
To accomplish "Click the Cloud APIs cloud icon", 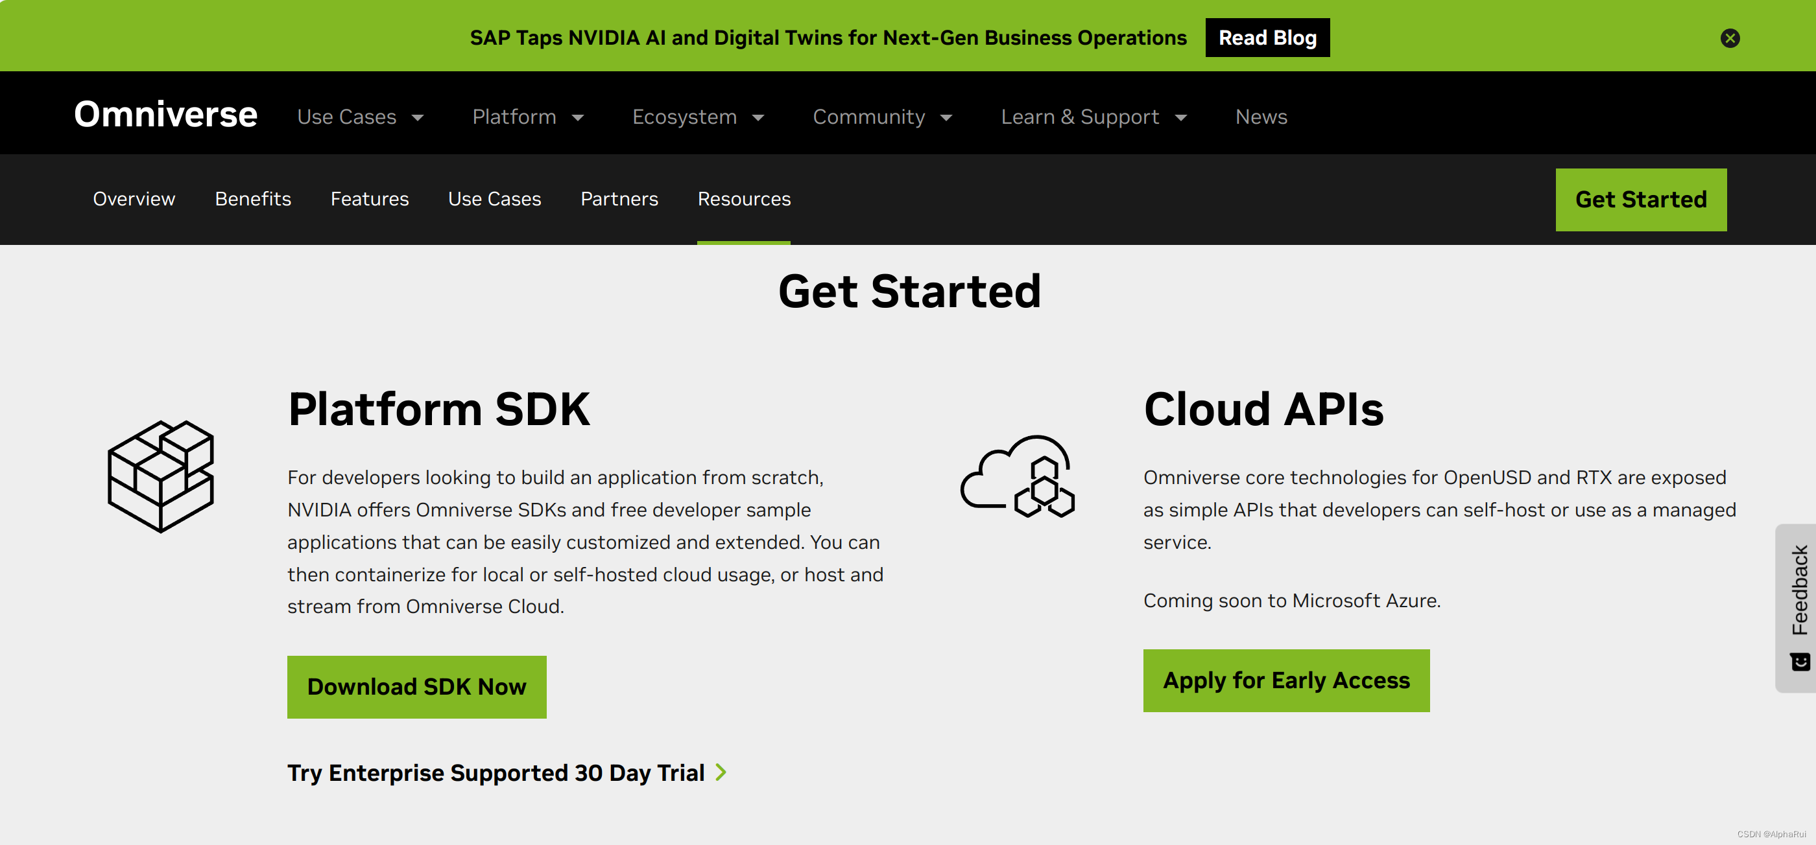I will pyautogui.click(x=1016, y=477).
